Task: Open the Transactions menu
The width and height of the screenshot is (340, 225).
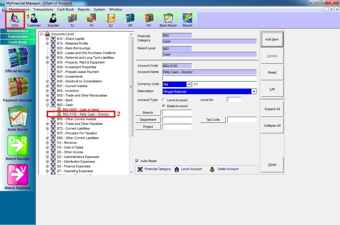Action: point(43,9)
